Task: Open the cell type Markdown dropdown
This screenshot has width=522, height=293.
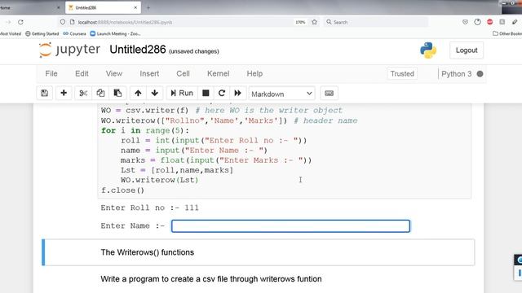Action: [281, 94]
